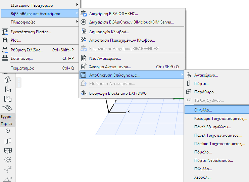Choose Νέο Αντικείμενο menu entry

[x=132, y=58]
